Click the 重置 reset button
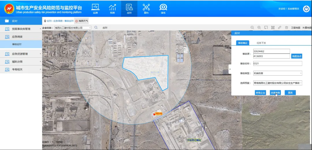This screenshot has height=150, width=312. pyautogui.click(x=290, y=93)
